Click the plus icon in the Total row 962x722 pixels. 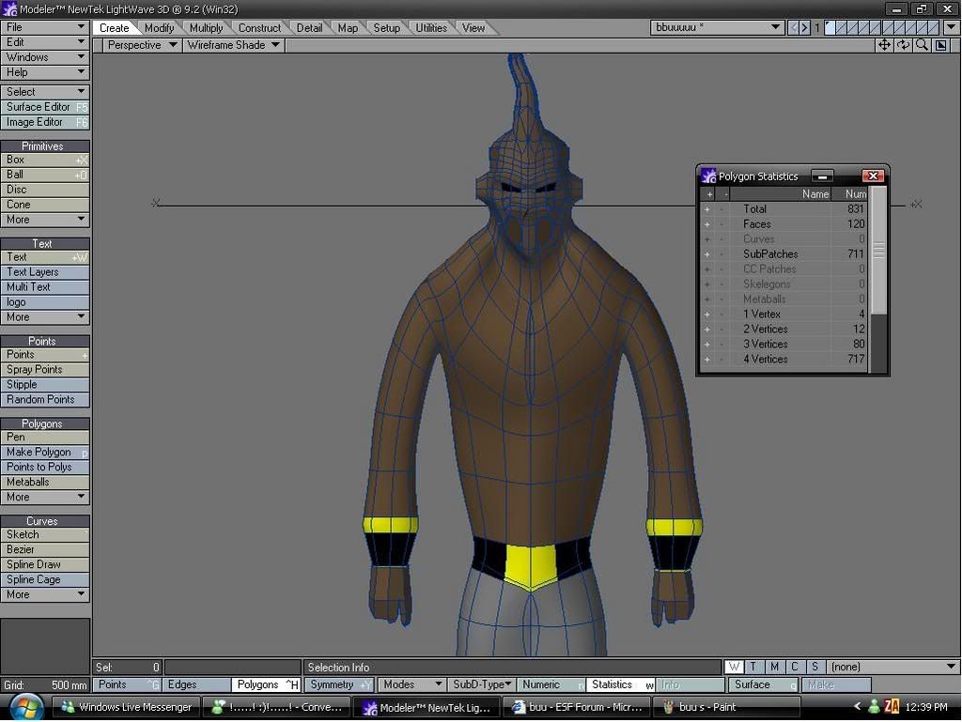[706, 209]
